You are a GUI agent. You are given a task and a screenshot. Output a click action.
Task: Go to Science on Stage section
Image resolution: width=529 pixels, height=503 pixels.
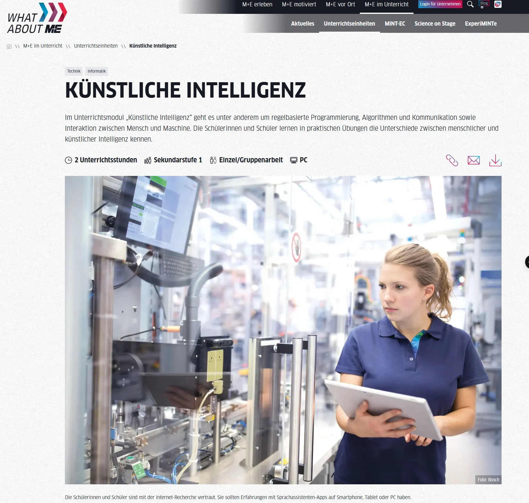click(435, 23)
